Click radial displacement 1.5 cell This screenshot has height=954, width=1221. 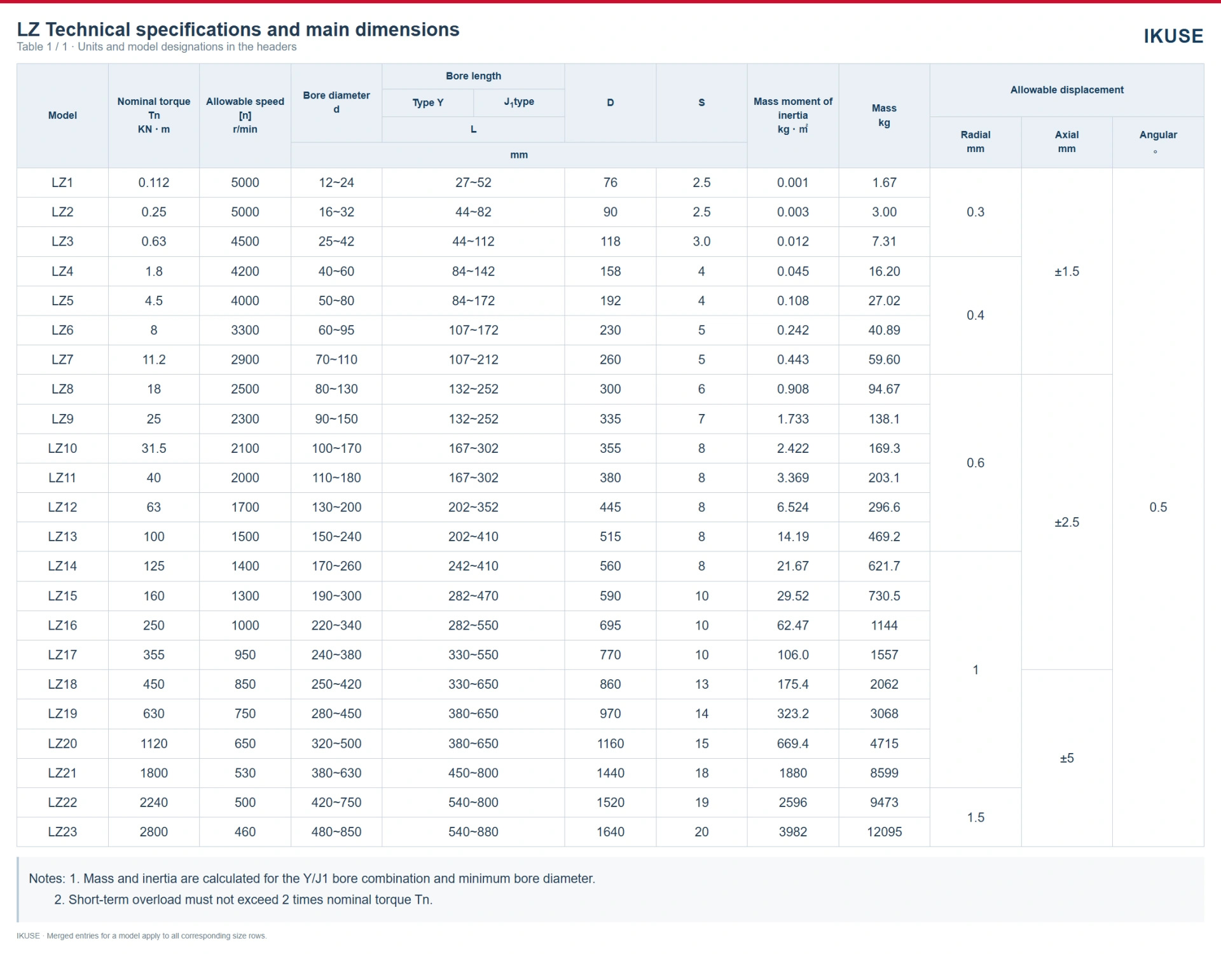pos(976,817)
